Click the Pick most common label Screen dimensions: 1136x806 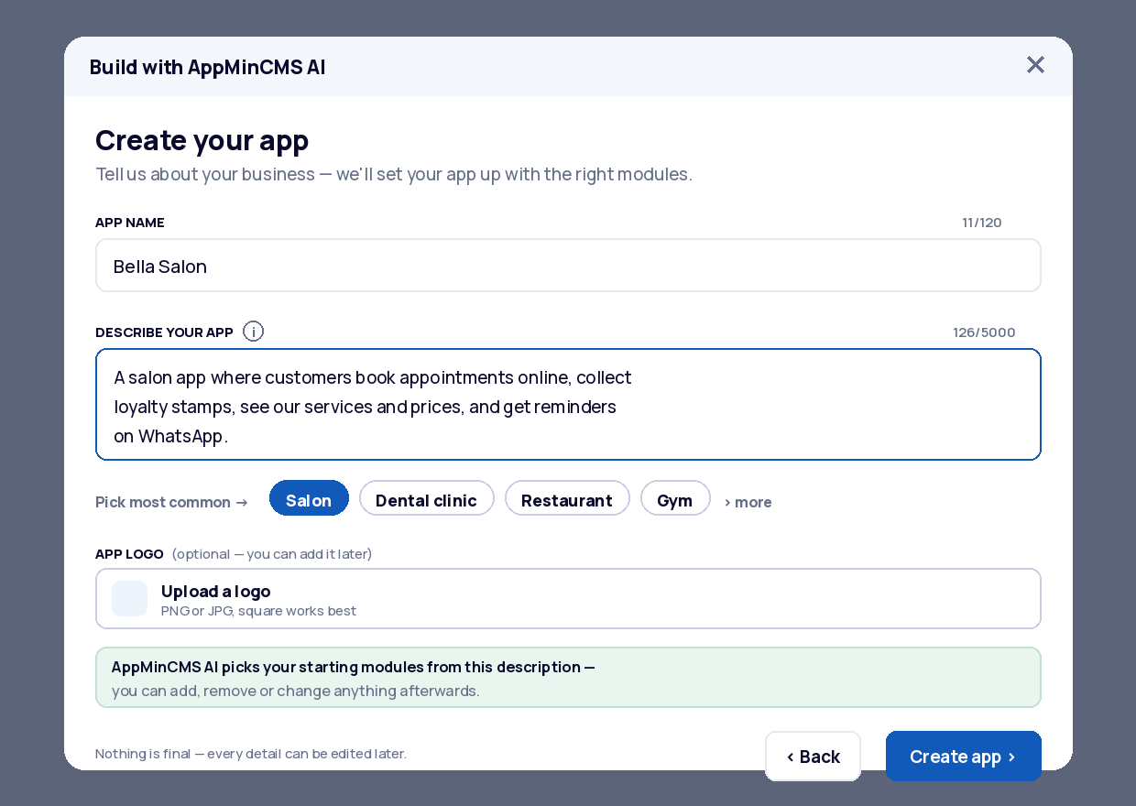click(x=171, y=502)
